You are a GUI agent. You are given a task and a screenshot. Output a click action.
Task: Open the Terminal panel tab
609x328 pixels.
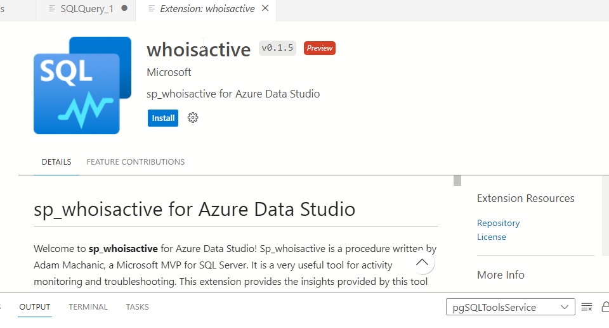pyautogui.click(x=88, y=307)
